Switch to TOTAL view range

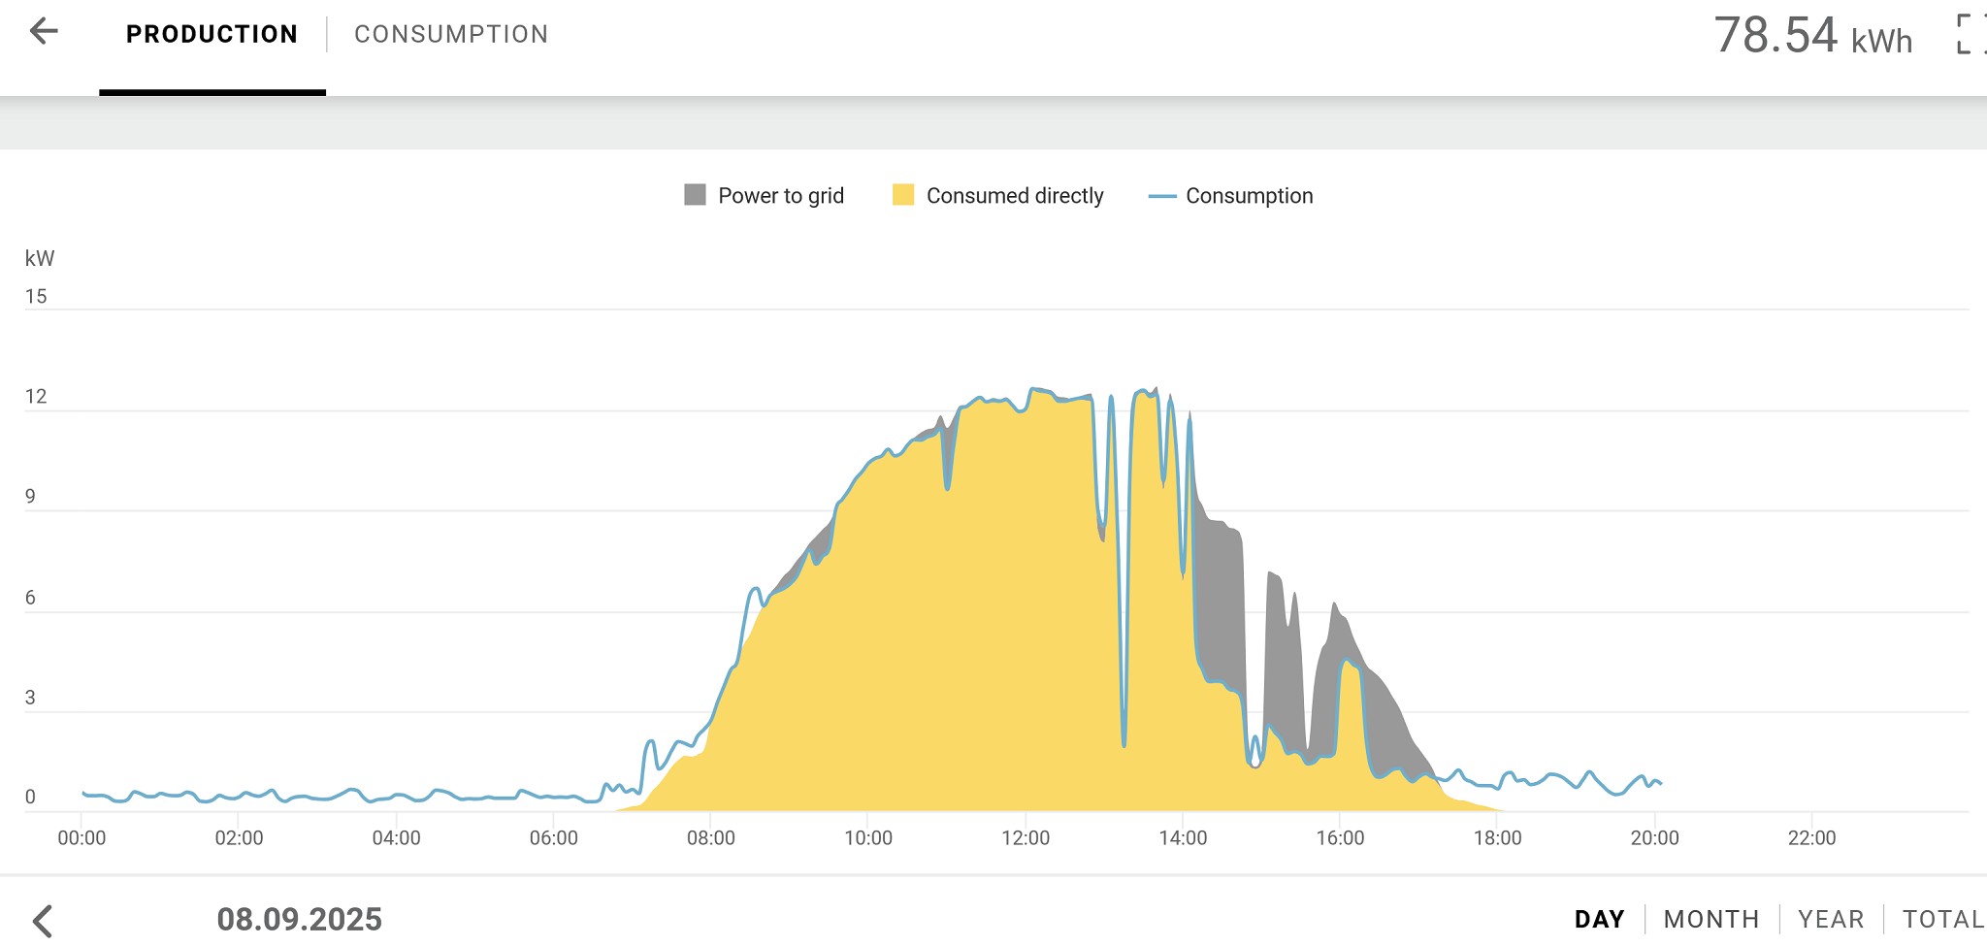tap(1942, 919)
